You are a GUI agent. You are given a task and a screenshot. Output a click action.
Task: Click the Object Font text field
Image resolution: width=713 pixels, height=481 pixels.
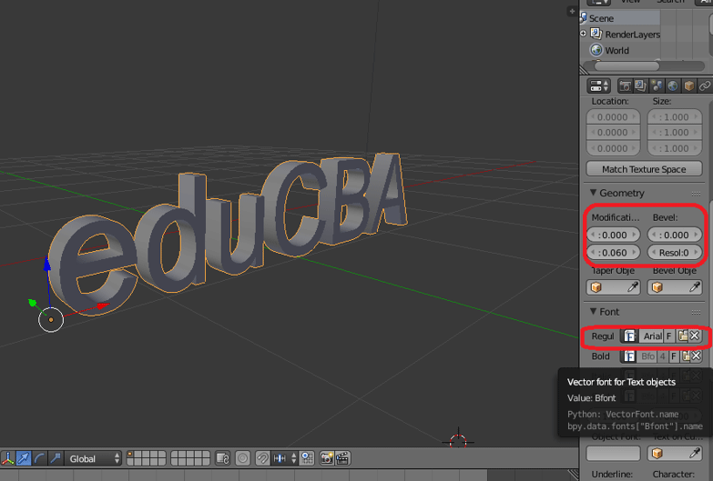tap(613, 454)
